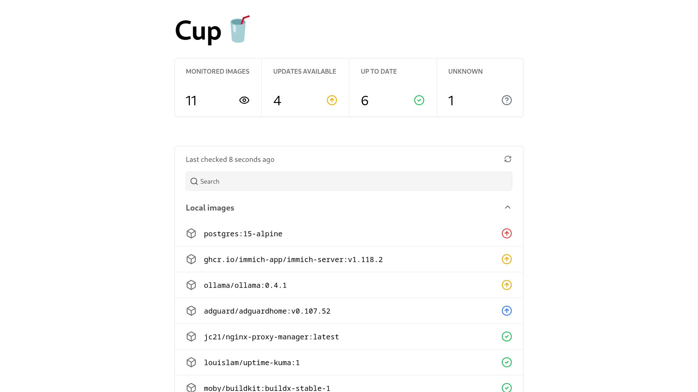Click the eye icon on Monitored Images card
This screenshot has width=698, height=392.
[x=244, y=100]
